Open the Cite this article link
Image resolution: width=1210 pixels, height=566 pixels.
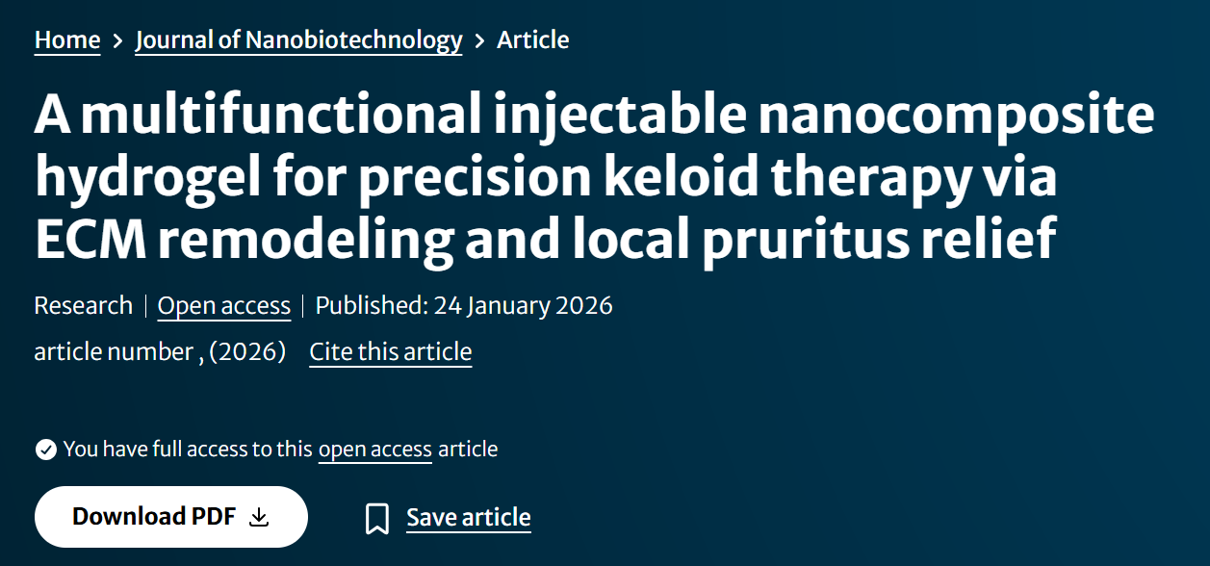click(x=390, y=352)
